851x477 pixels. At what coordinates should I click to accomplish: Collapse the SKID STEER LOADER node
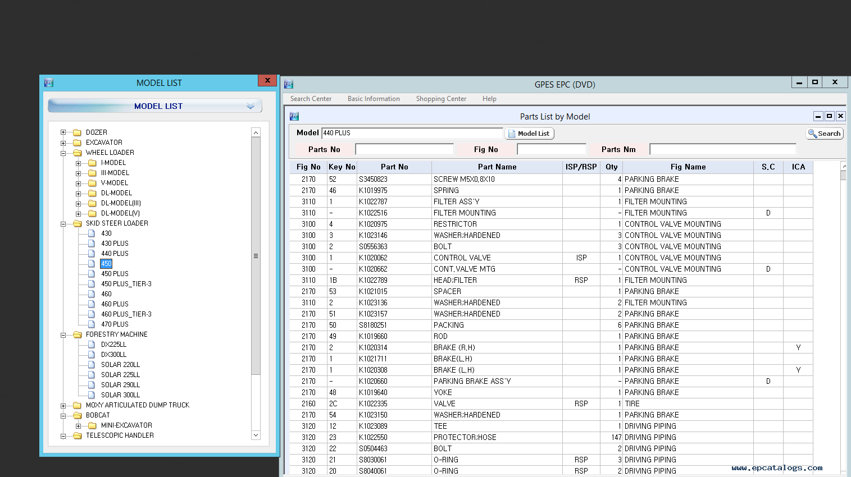63,223
